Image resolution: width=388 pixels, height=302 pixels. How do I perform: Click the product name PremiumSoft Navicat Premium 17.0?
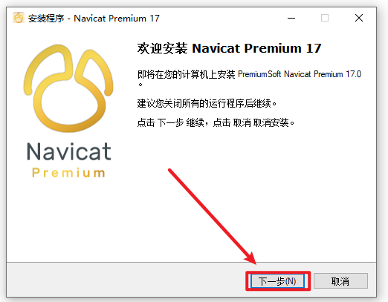[300, 74]
